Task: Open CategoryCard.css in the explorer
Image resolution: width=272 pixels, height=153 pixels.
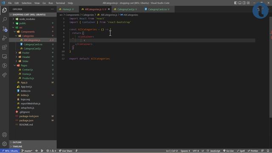Action: tap(33, 44)
